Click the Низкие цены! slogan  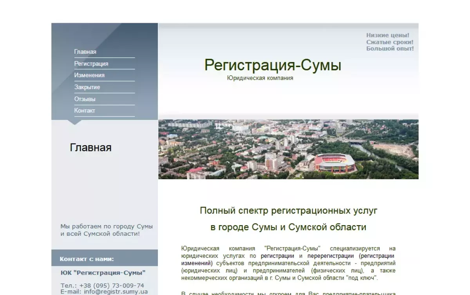click(x=388, y=35)
